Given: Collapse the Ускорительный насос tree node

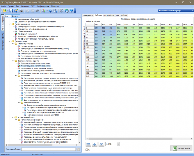Looking at the screenshot, I should pos(13,117).
